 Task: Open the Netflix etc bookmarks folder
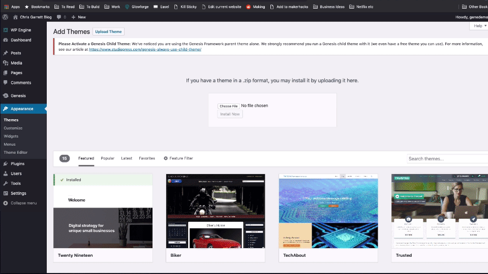click(361, 7)
